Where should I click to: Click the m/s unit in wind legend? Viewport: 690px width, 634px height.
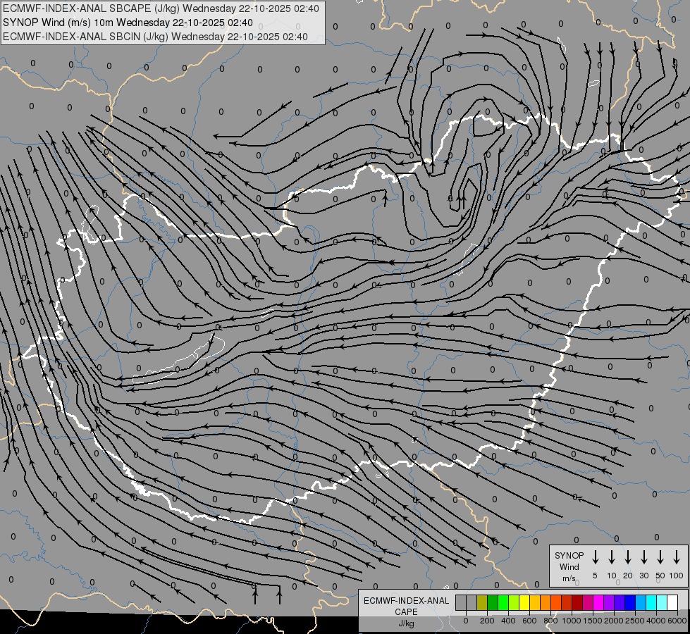click(569, 578)
